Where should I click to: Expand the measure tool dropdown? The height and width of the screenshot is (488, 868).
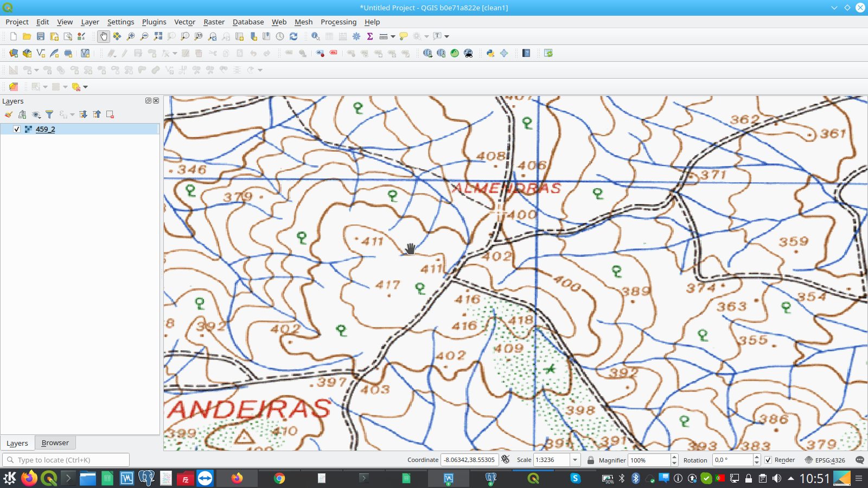pos(392,36)
